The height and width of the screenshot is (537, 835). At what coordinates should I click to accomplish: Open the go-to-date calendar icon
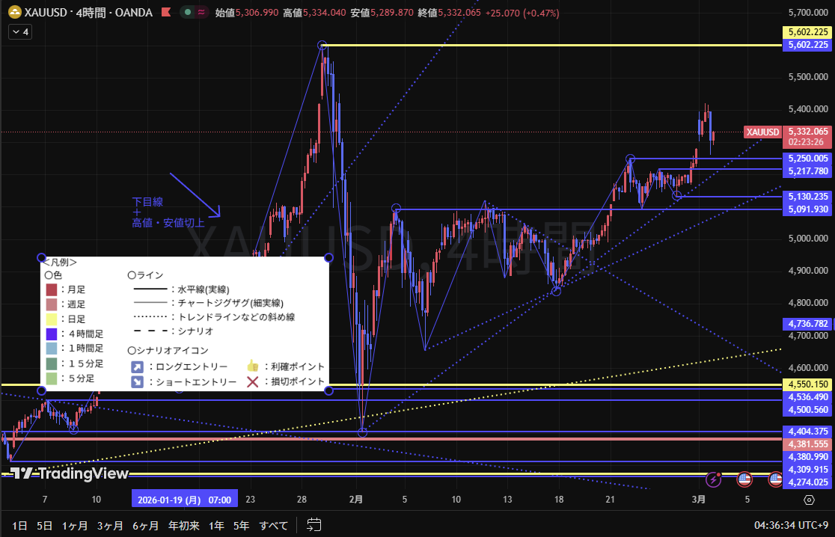[314, 525]
